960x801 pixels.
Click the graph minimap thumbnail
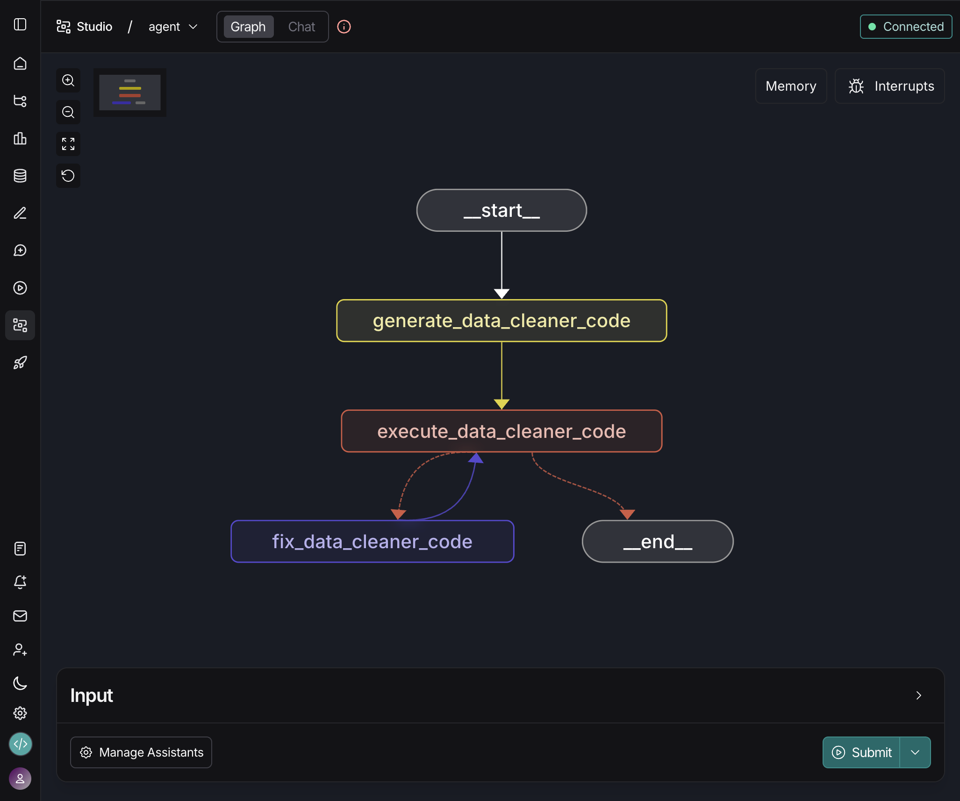tap(129, 92)
